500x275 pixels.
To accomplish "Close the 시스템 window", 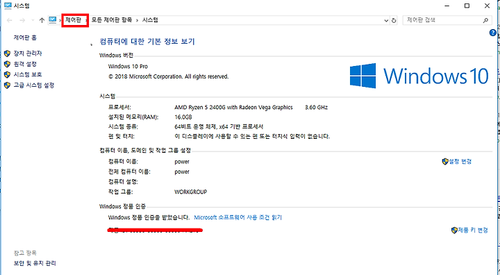I will pos(487,6).
